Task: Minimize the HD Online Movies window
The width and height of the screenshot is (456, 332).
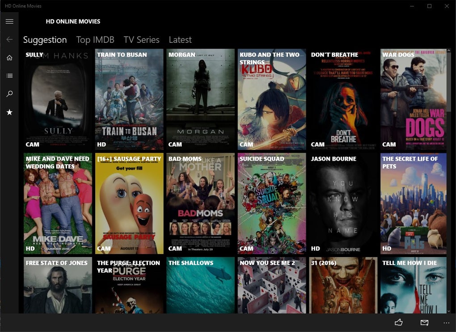Action: click(x=412, y=6)
